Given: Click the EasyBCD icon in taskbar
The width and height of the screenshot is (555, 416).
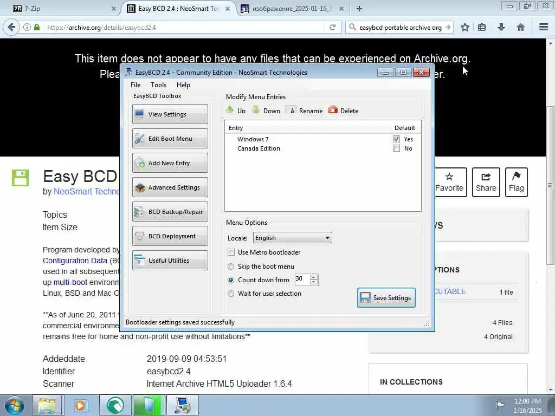Looking at the screenshot, I should pos(183,405).
